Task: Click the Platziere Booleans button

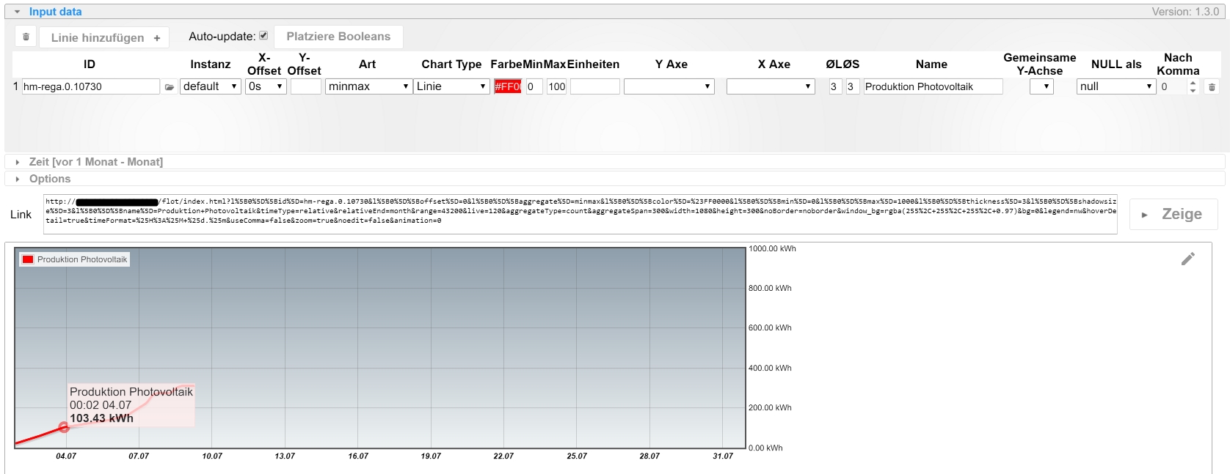Action: pyautogui.click(x=338, y=37)
